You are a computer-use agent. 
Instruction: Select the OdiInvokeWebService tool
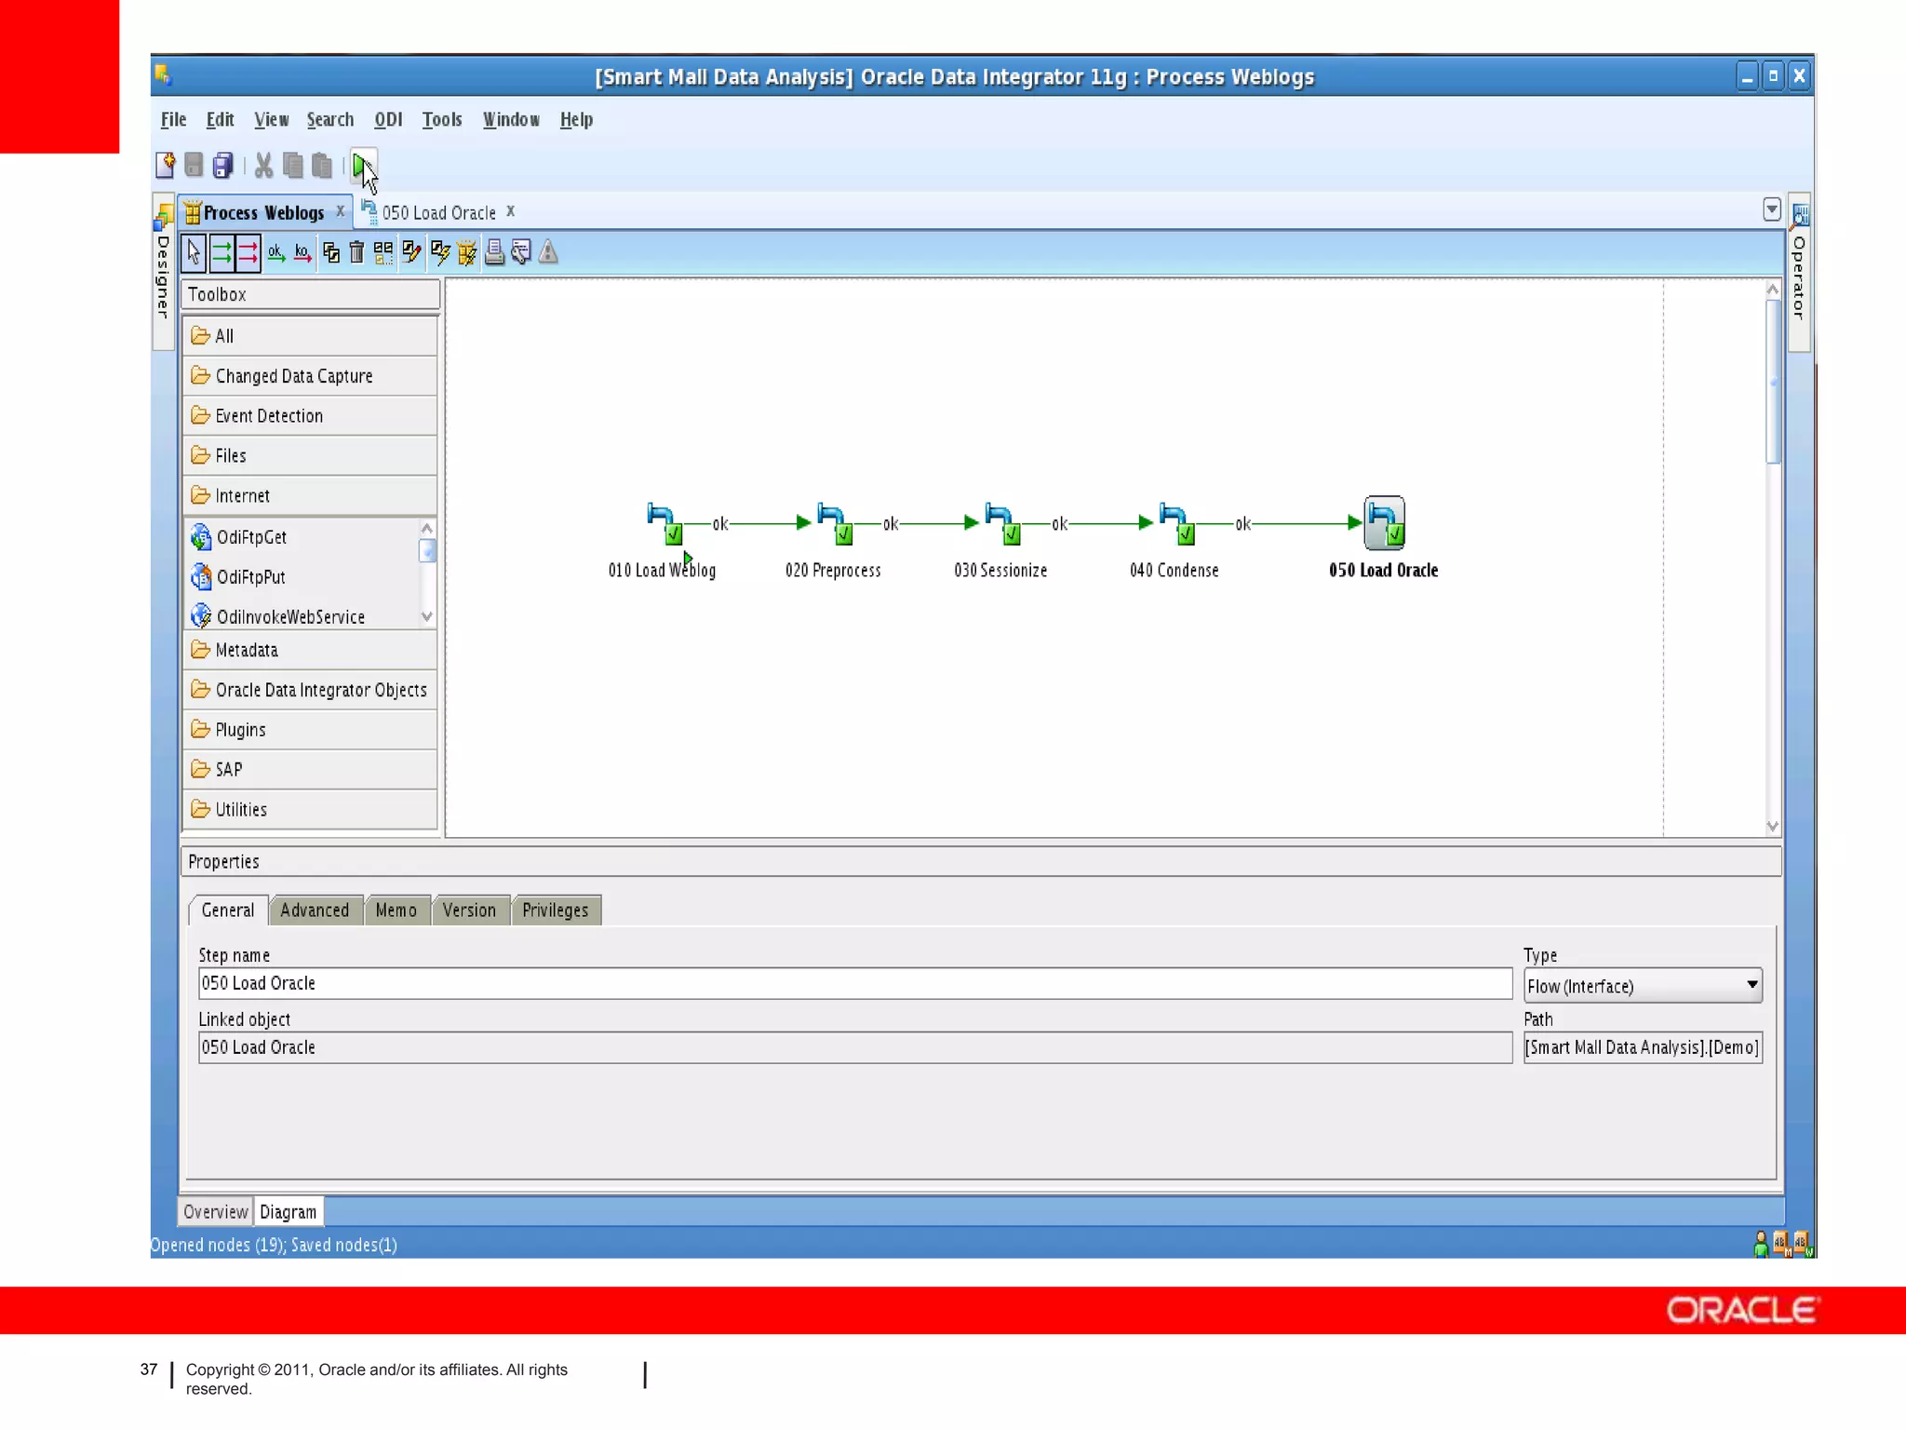277,616
